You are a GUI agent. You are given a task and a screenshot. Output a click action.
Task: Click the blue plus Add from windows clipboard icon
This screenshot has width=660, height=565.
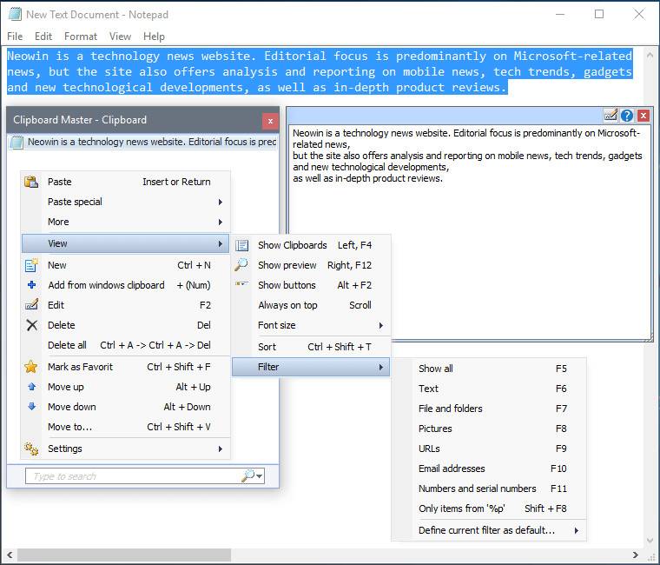pos(32,285)
